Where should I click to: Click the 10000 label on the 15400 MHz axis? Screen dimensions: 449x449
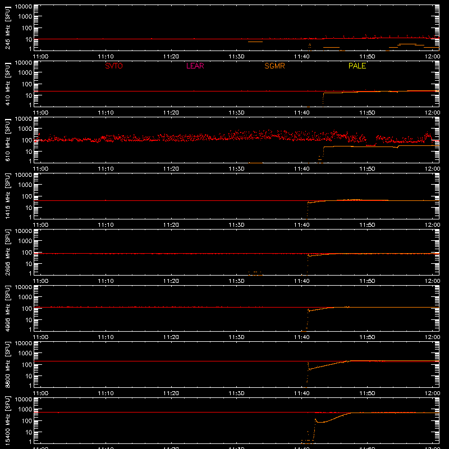[24, 400]
